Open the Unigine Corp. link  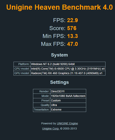point(51,129)
